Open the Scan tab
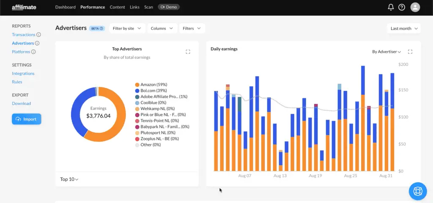 point(148,7)
